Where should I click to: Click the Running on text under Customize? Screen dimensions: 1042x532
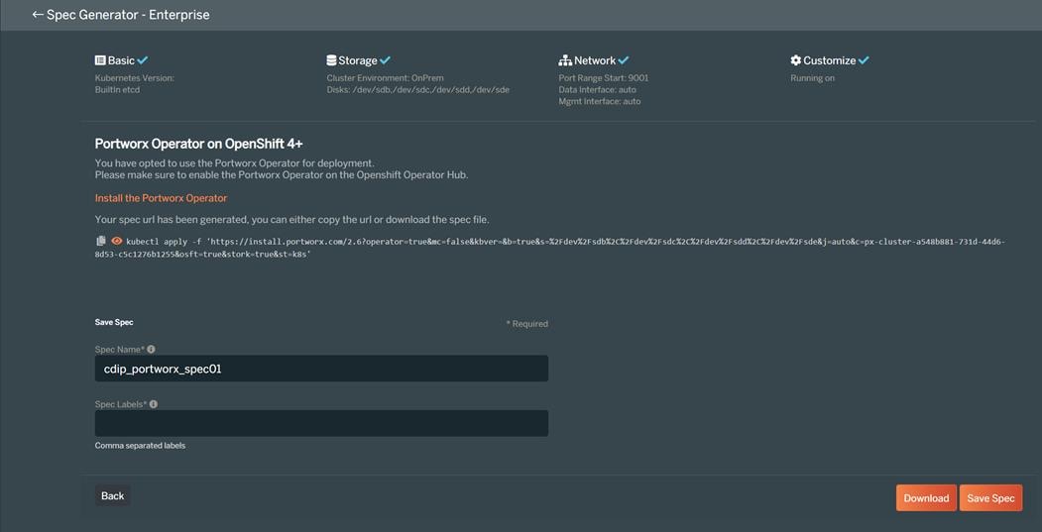[812, 77]
